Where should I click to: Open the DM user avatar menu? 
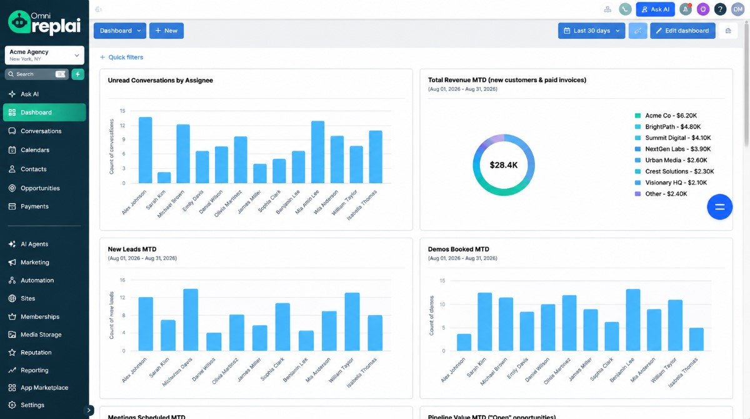[737, 9]
